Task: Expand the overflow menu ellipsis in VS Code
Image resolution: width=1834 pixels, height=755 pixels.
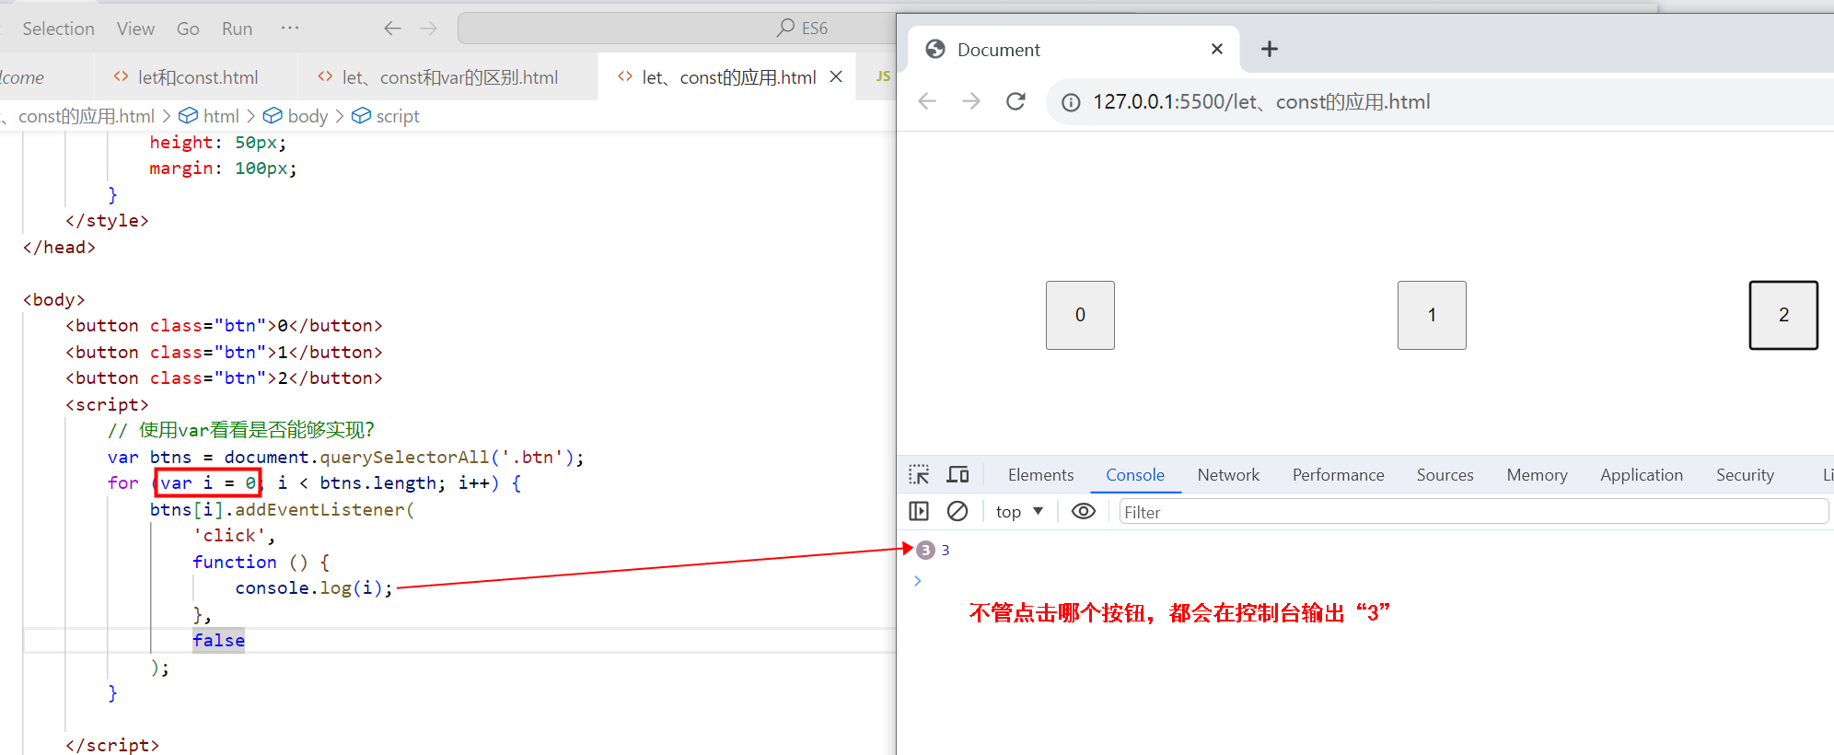Action: [290, 28]
